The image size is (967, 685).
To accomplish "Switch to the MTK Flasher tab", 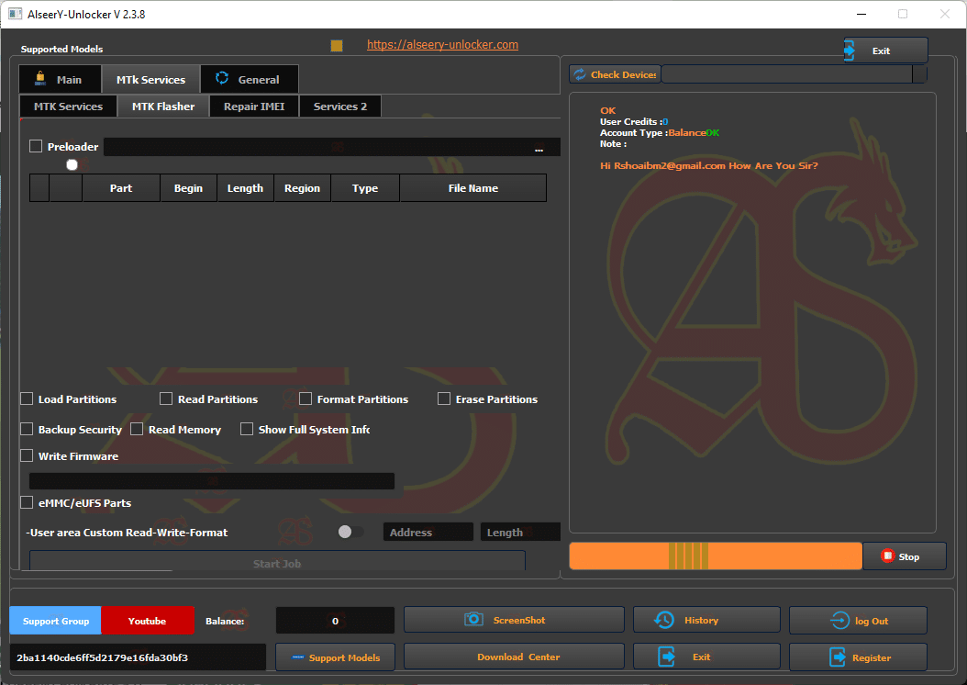I will pos(165,106).
